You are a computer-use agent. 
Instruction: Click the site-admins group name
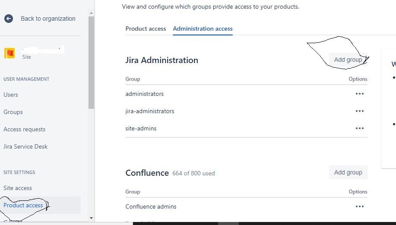141,128
